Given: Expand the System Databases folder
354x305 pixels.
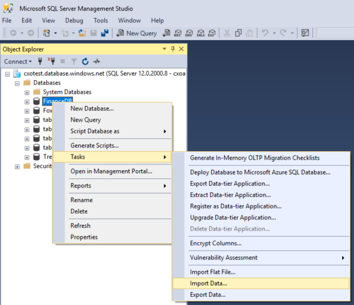Looking at the screenshot, I should (x=27, y=93).
